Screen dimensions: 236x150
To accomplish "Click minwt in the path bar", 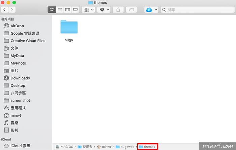I will coord(104,147).
